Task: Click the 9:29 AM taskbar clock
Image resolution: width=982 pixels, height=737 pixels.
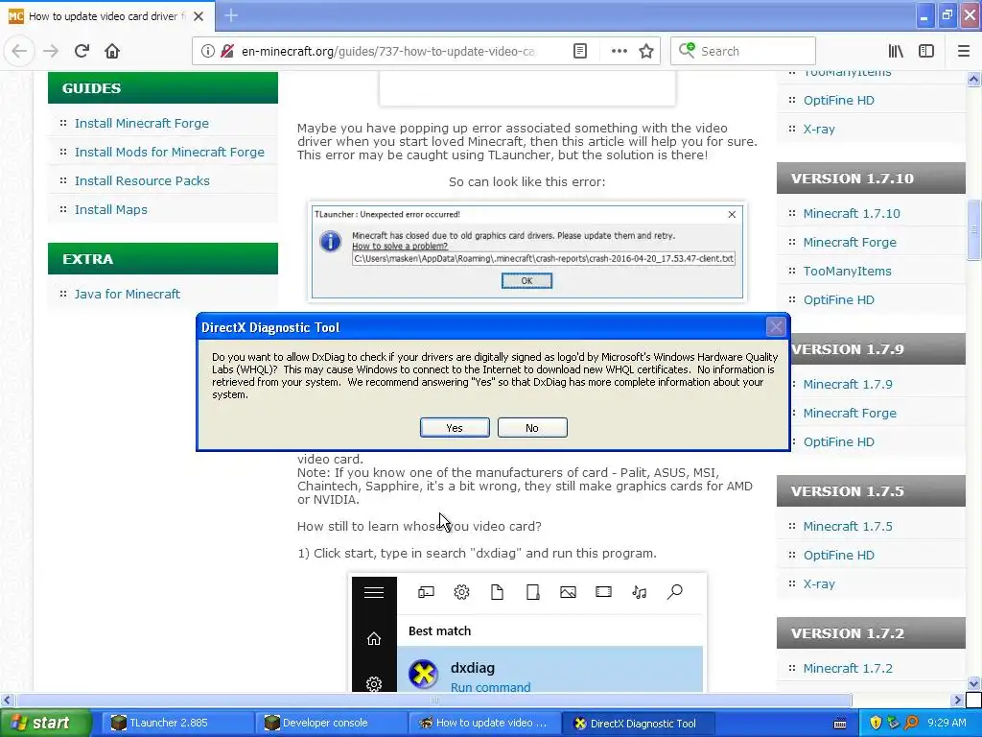Action: pos(947,723)
